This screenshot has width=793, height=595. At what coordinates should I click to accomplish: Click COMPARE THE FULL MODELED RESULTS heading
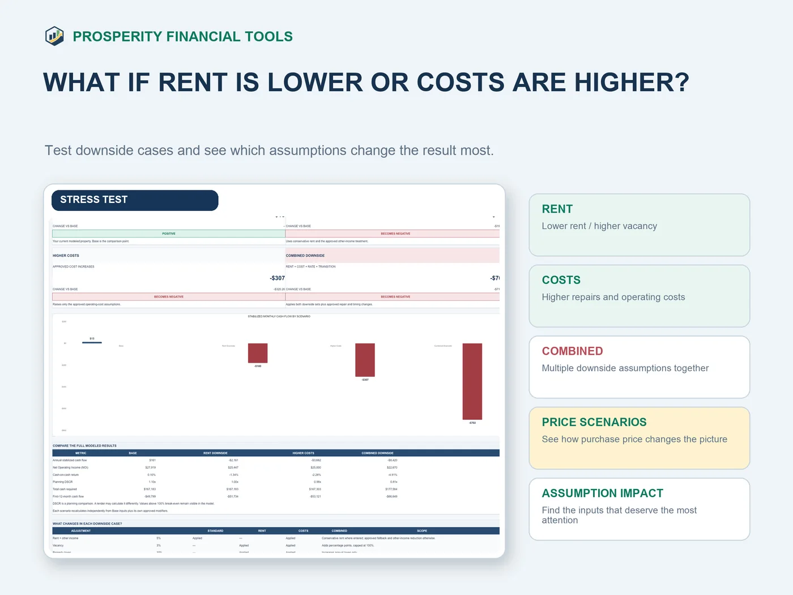click(x=84, y=445)
